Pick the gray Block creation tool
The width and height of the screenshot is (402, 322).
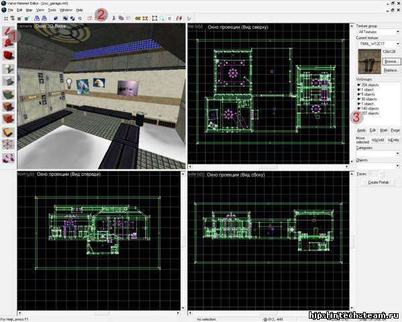(8, 81)
